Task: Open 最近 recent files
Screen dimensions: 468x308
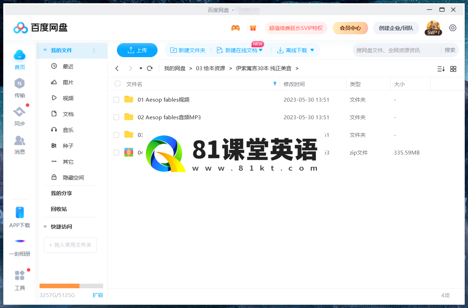Action: pyautogui.click(x=68, y=66)
